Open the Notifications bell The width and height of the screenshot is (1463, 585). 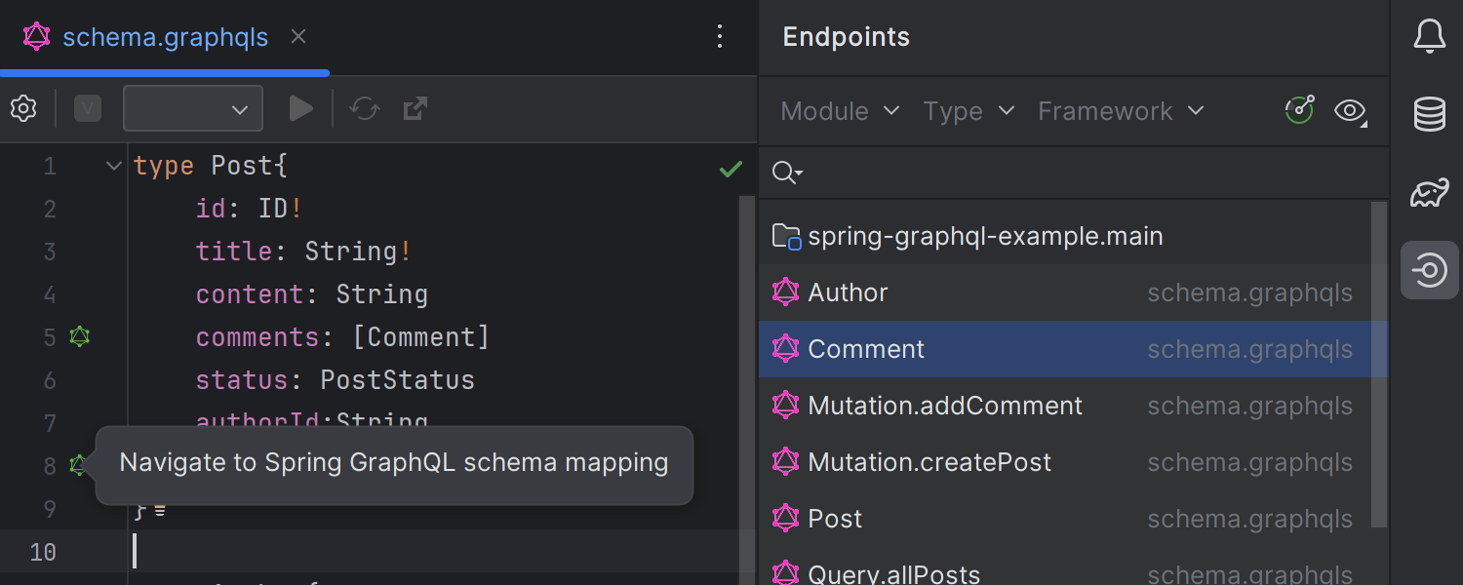tap(1428, 36)
